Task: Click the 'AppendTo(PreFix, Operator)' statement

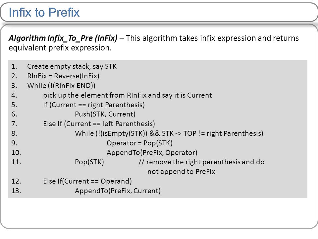Action: [x=152, y=153]
